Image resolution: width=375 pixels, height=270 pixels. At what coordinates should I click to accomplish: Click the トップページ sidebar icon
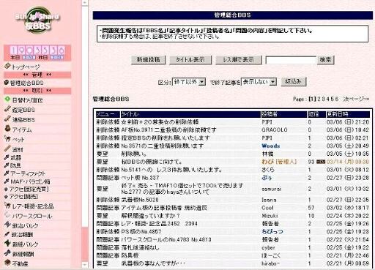point(7,66)
